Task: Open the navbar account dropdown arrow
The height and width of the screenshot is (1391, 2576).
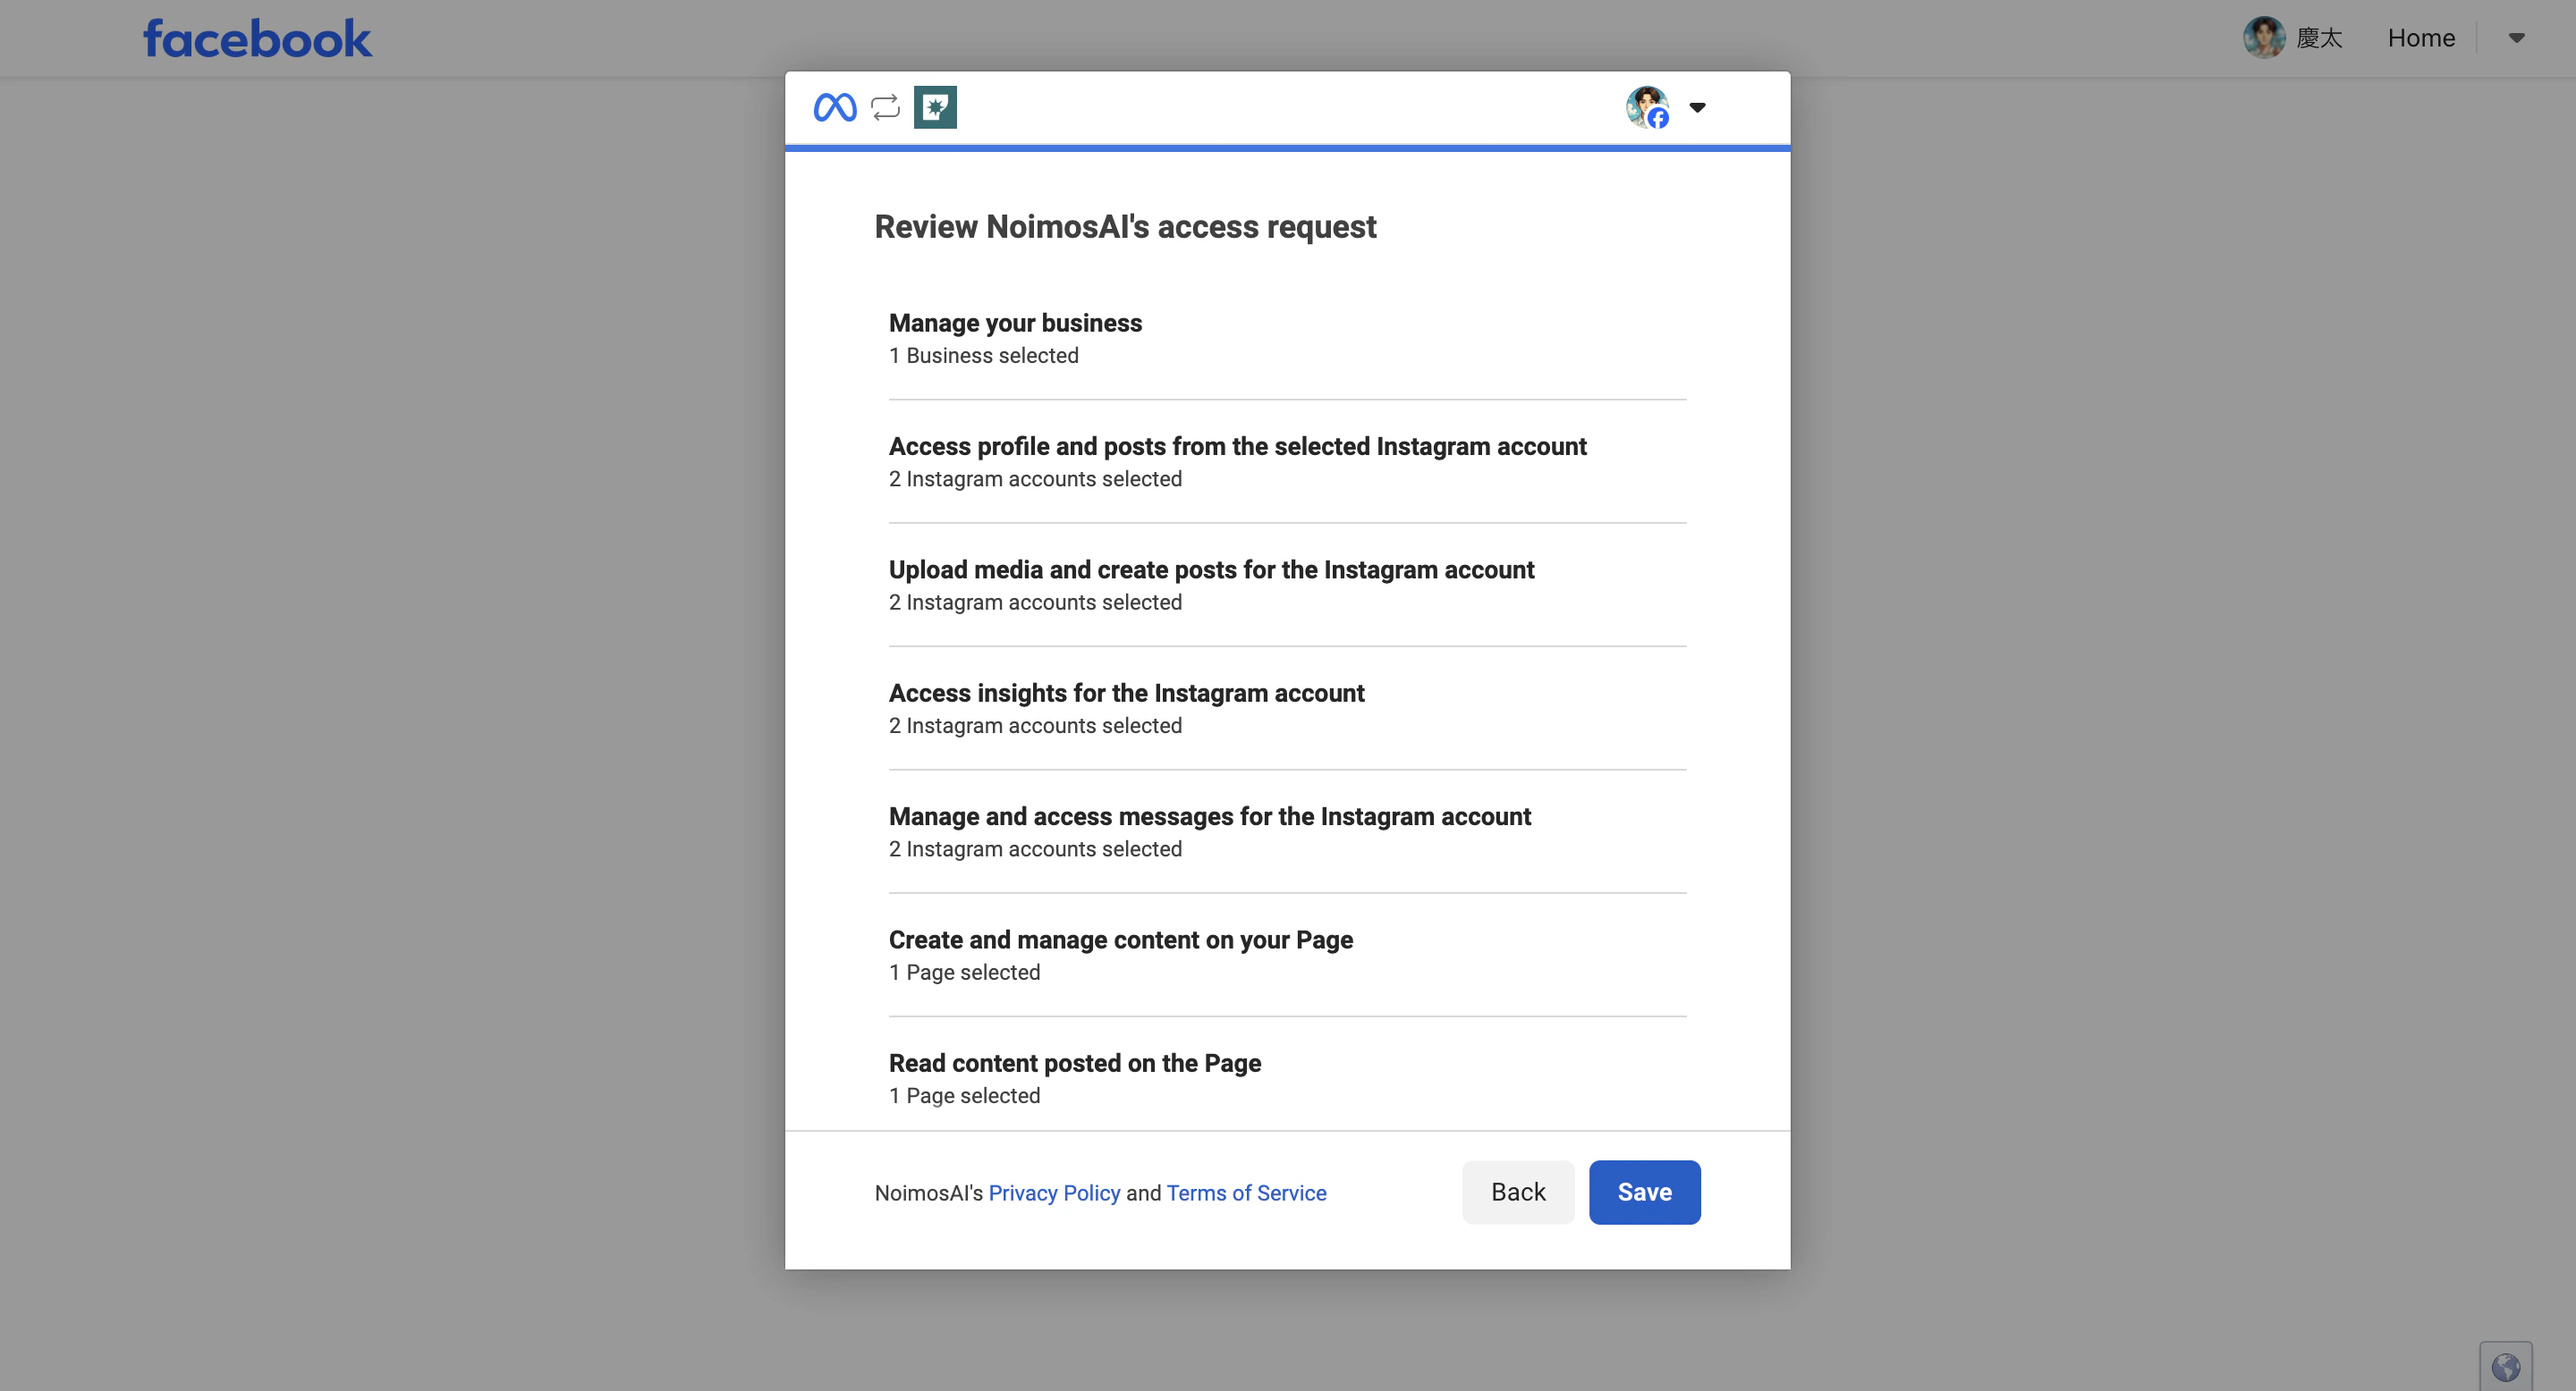Action: [2516, 37]
